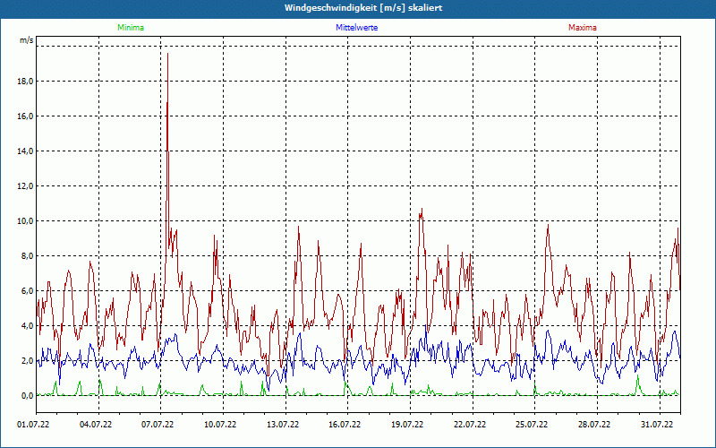
Task: Click the 4,0 y-axis value
Action: (x=28, y=326)
